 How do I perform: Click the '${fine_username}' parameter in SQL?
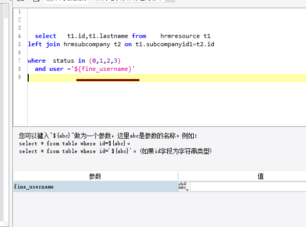click(x=103, y=69)
